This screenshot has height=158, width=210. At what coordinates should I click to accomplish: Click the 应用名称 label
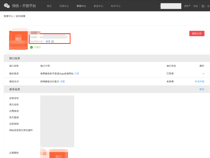[14, 98]
